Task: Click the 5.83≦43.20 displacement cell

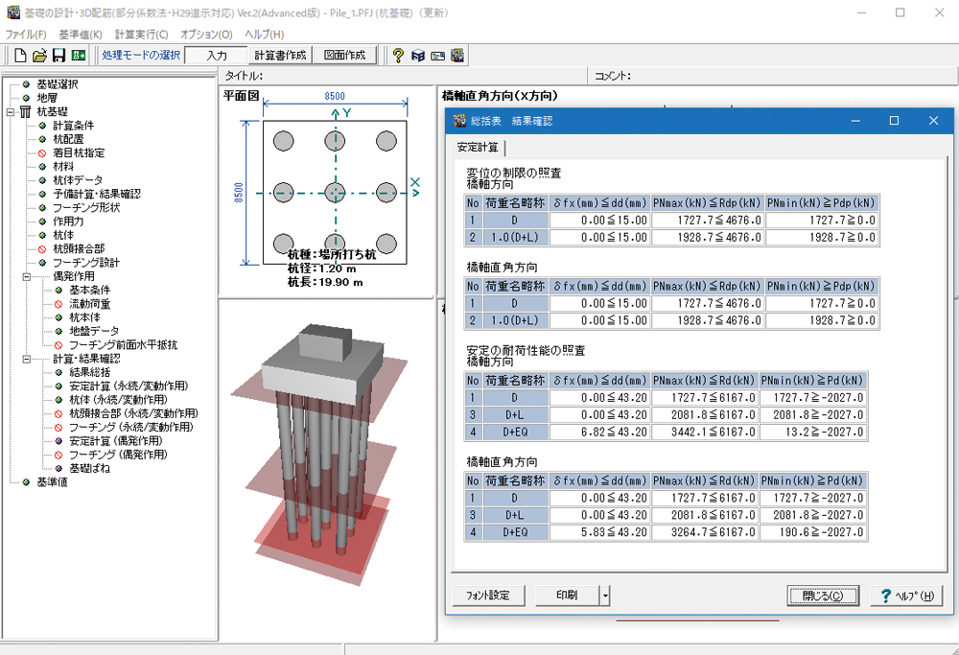Action: point(600,532)
